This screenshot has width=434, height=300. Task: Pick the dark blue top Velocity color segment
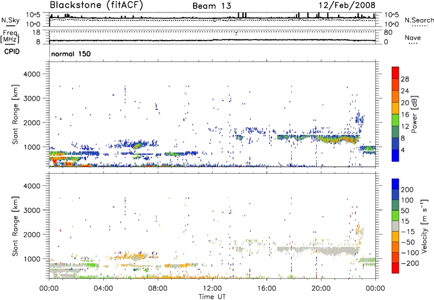point(395,184)
